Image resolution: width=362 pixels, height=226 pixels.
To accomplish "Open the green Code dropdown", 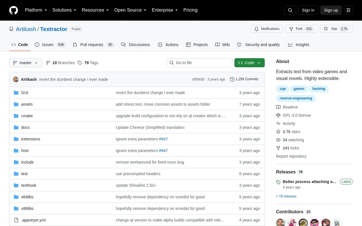I will tap(249, 63).
